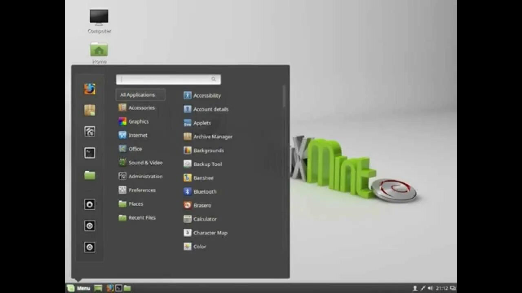Screen dimensions: 522x293
Task: Open Character Map
Action: (x=206, y=233)
